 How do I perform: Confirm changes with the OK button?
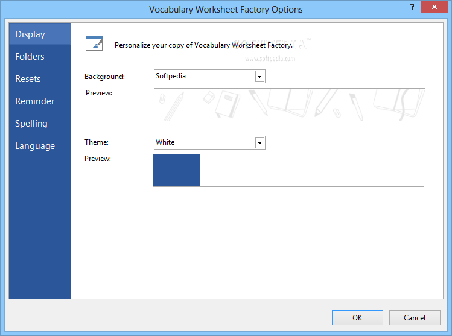tap(357, 317)
